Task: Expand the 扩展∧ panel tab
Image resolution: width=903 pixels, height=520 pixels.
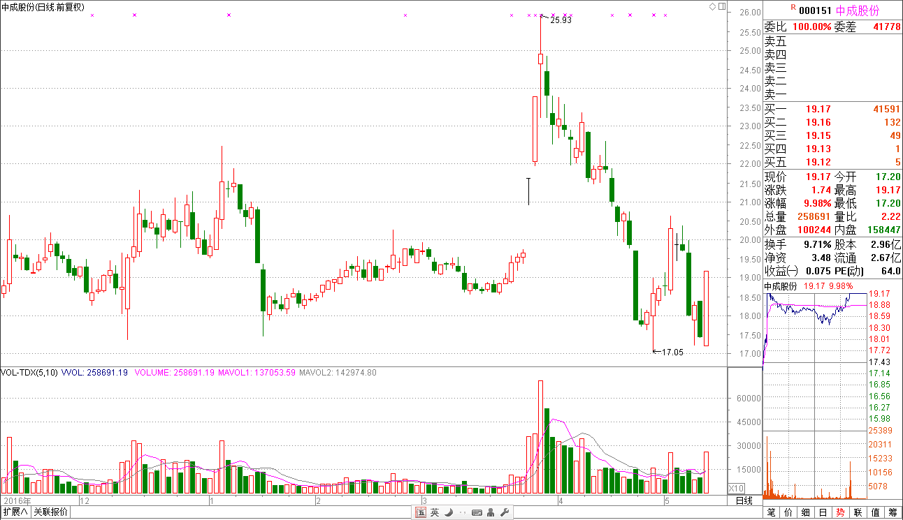Action: 15,512
